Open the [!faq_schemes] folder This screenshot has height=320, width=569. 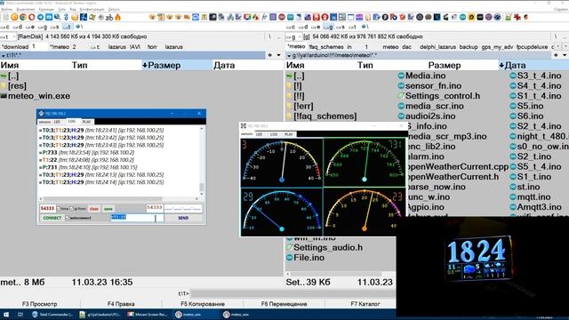(322, 116)
